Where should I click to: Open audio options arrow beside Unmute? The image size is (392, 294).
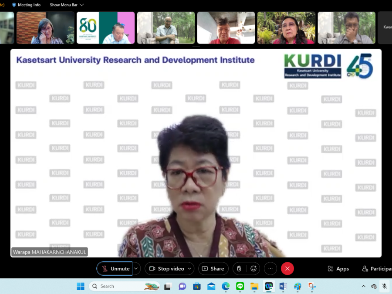point(136,269)
